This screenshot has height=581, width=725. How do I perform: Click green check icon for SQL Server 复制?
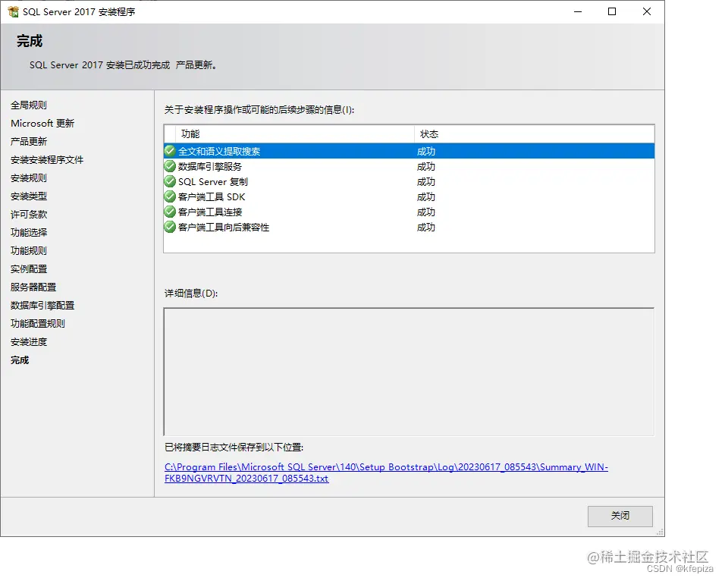coord(170,181)
